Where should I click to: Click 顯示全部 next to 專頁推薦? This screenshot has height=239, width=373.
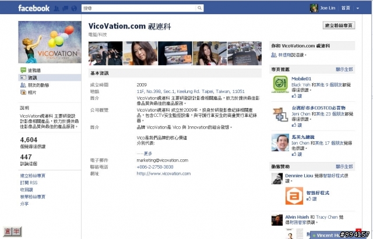(344, 69)
